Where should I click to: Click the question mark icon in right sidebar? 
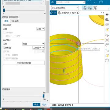107,61
